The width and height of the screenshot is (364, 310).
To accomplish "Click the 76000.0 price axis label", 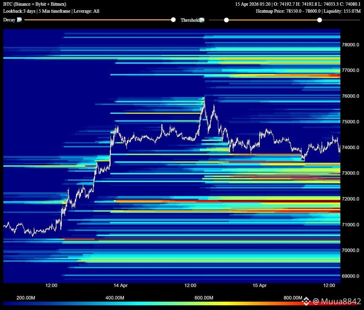I will coord(350,96).
